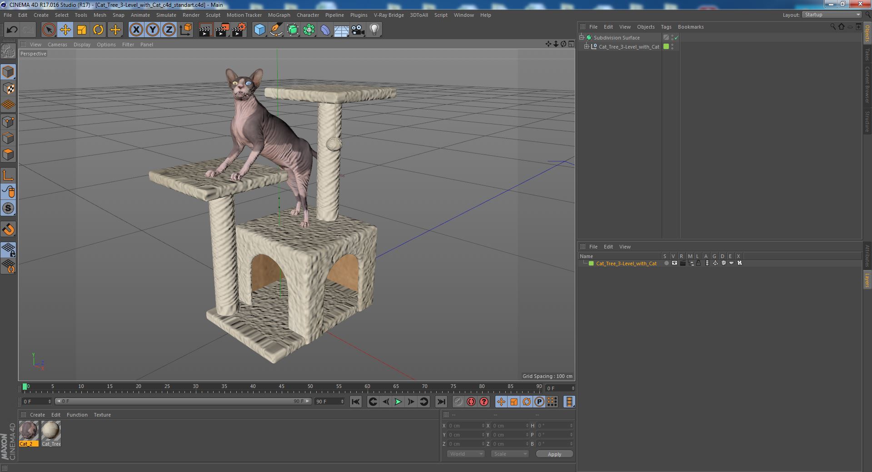Open the Simulate menu
The image size is (872, 472).
pos(166,15)
